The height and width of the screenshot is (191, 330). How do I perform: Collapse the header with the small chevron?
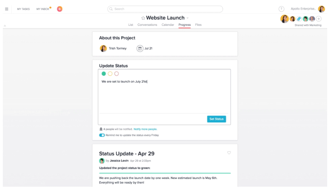(x=5, y=26)
